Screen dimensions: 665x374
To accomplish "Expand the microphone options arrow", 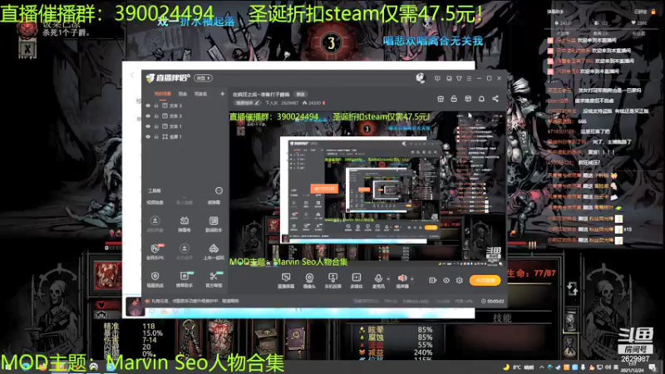I will point(388,279).
